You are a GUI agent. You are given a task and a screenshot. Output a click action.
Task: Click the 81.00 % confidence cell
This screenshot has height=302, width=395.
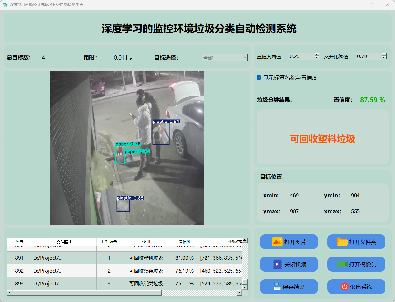pos(185,258)
